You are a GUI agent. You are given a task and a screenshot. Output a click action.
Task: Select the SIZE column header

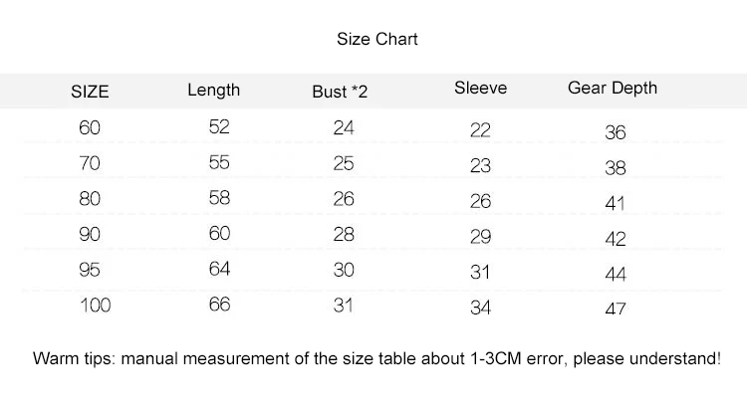[x=90, y=92]
